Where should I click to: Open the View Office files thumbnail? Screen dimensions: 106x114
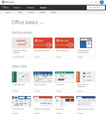(x=21, y=101)
